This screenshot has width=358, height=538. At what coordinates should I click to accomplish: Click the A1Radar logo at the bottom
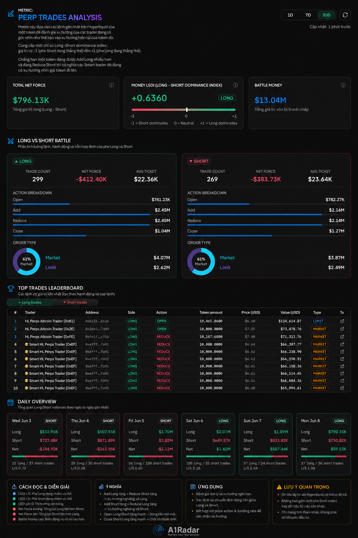(177, 530)
